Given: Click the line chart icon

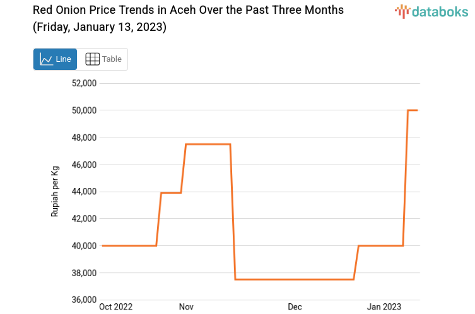Looking at the screenshot, I should [x=46, y=59].
